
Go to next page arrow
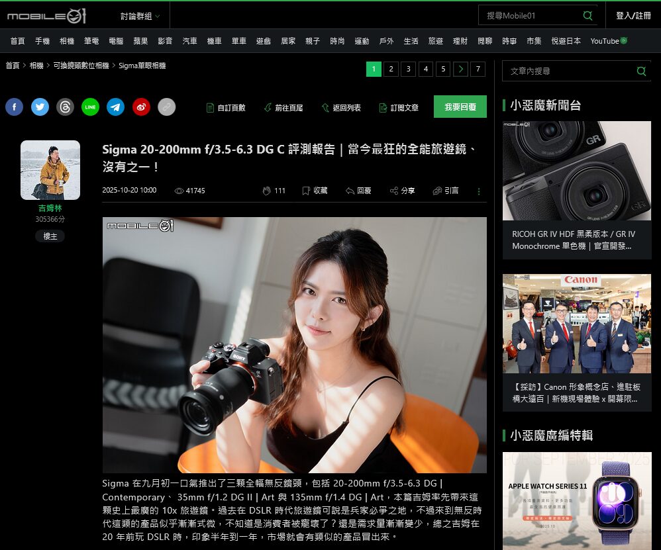(460, 69)
